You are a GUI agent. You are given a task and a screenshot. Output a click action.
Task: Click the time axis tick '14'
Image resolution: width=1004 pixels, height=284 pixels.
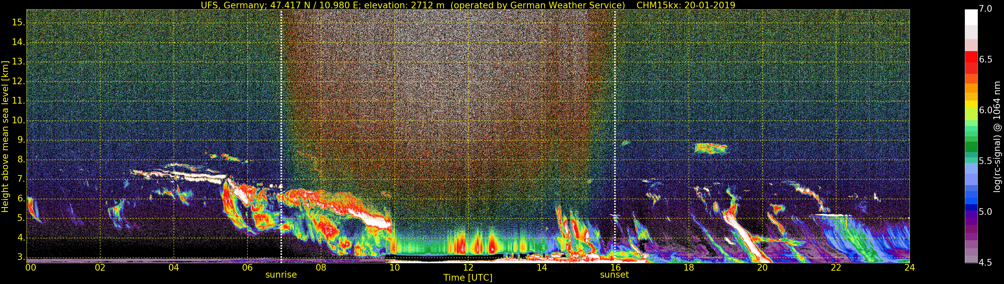click(542, 268)
